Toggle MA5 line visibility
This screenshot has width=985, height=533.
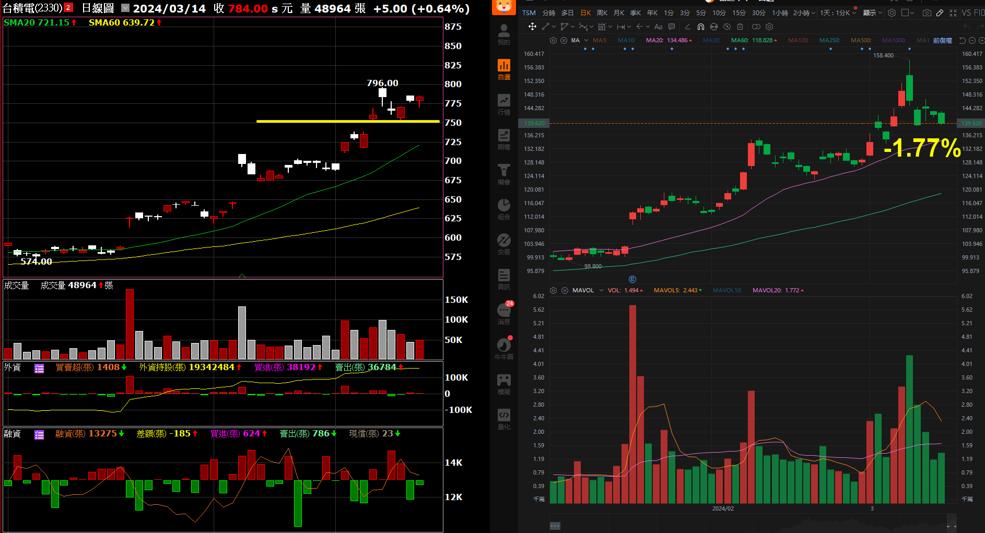tap(600, 40)
